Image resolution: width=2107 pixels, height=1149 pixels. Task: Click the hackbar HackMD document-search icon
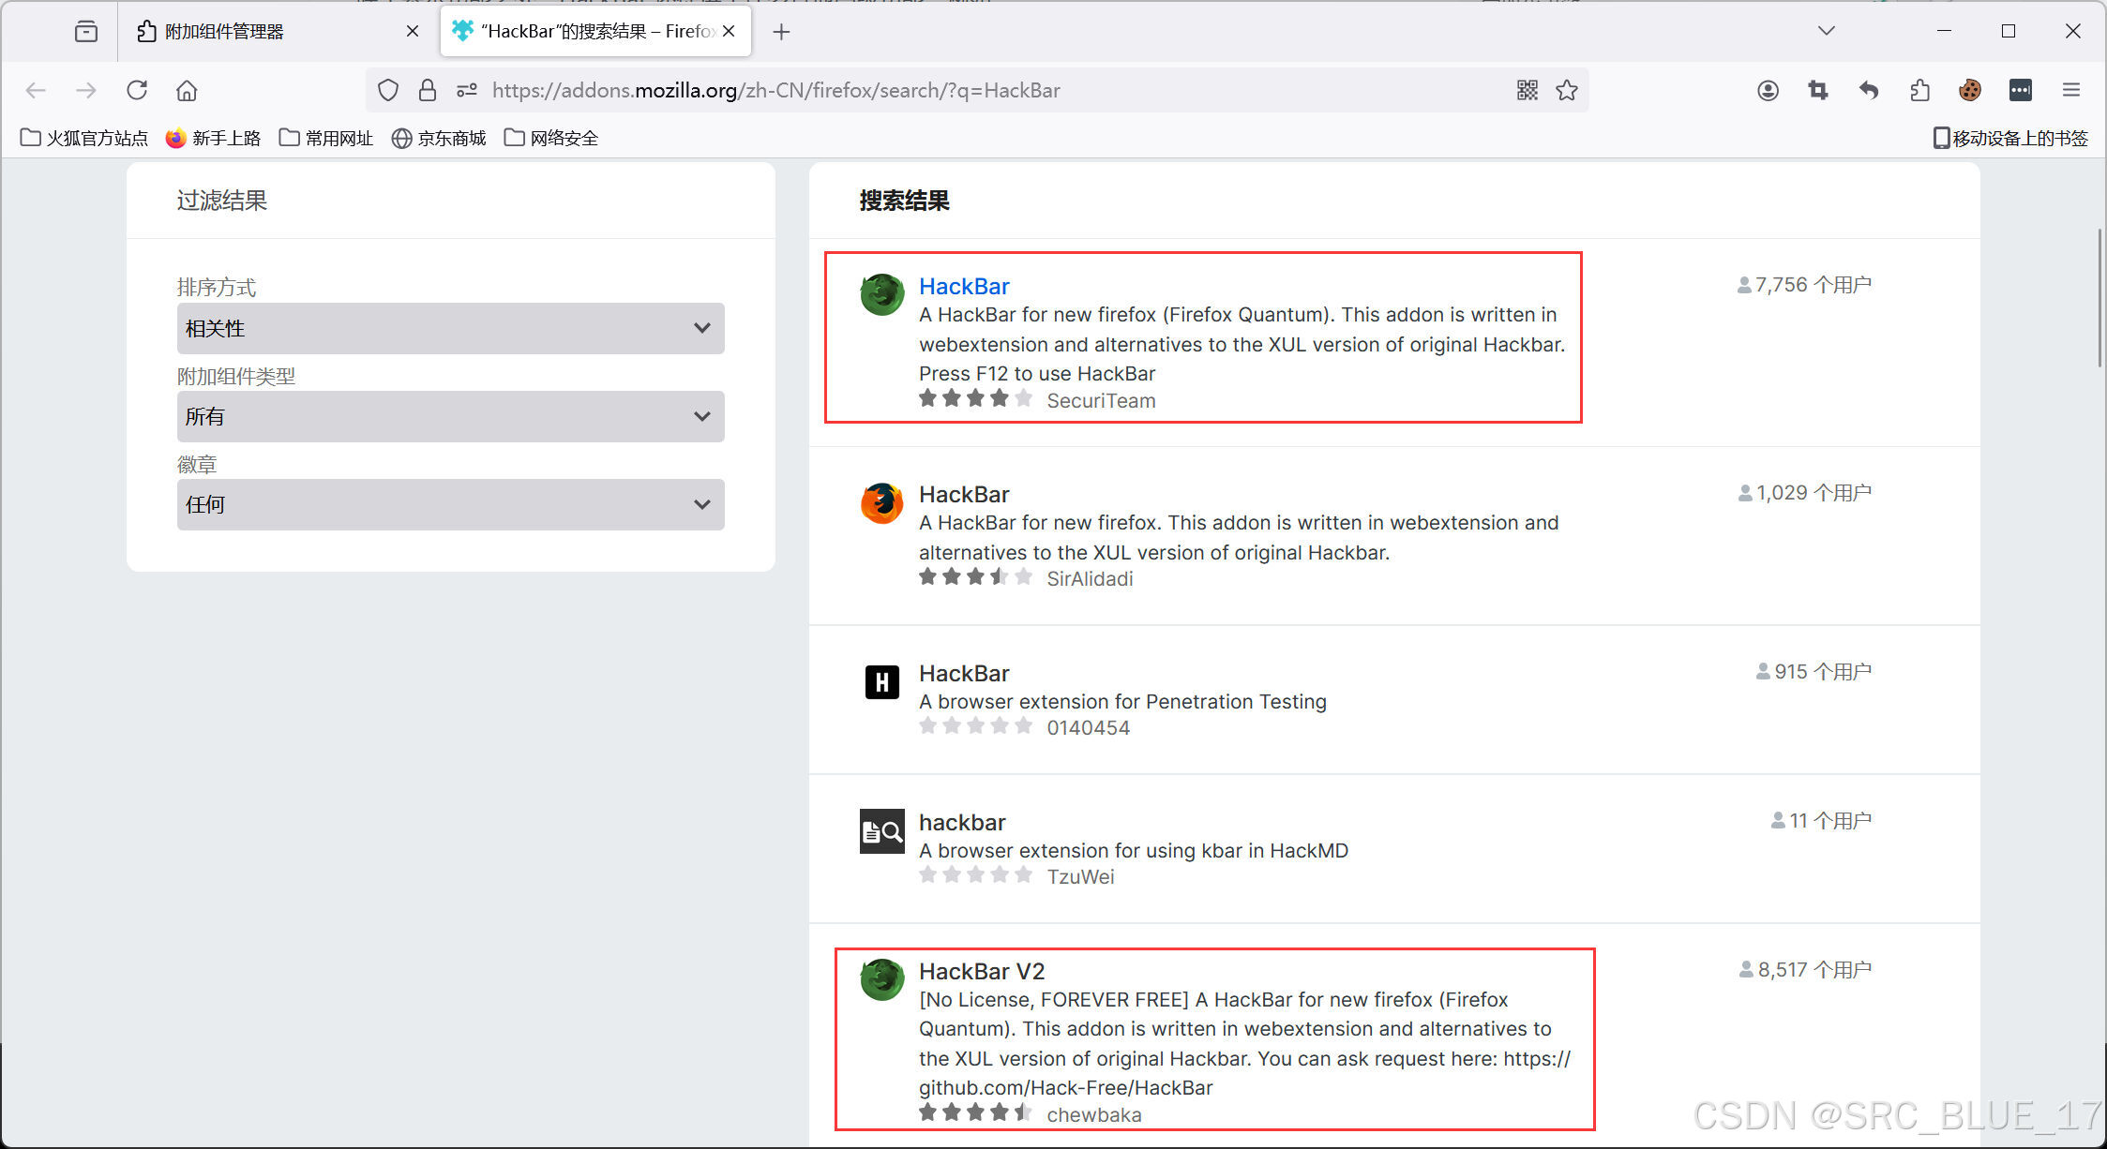coord(881,831)
